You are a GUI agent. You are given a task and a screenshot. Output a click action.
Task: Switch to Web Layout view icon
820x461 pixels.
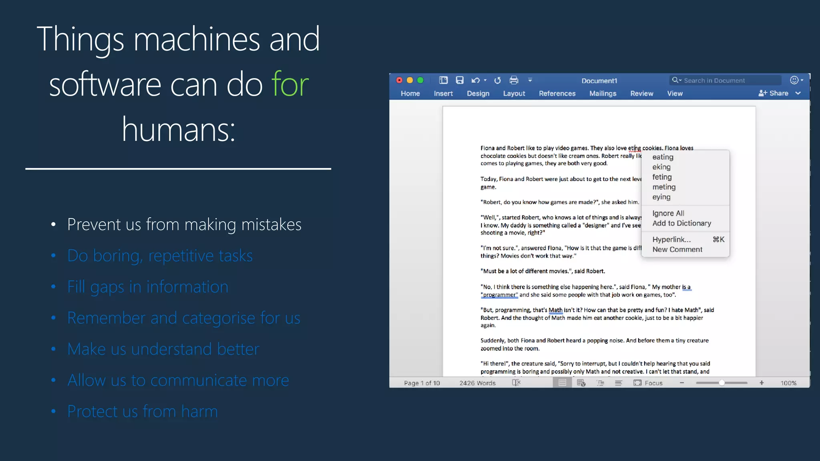tap(581, 383)
